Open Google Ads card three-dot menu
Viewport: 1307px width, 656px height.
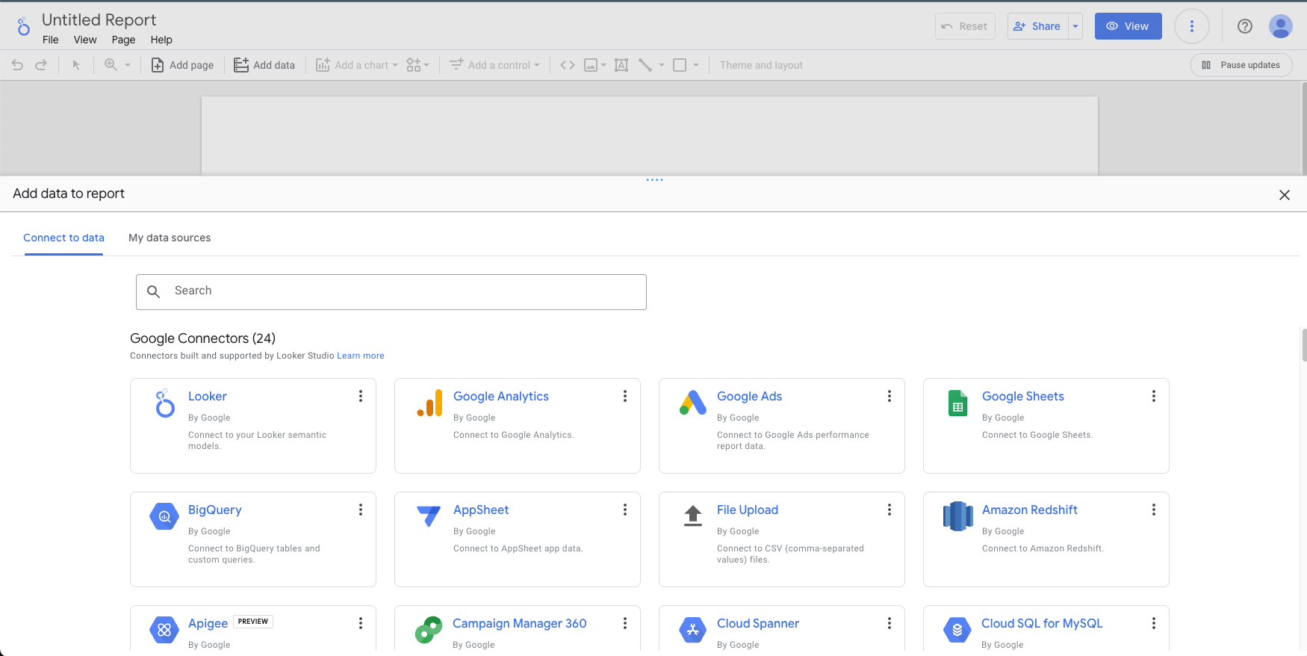point(890,396)
